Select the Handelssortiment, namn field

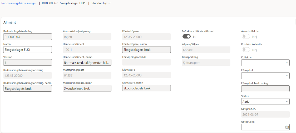(87, 63)
